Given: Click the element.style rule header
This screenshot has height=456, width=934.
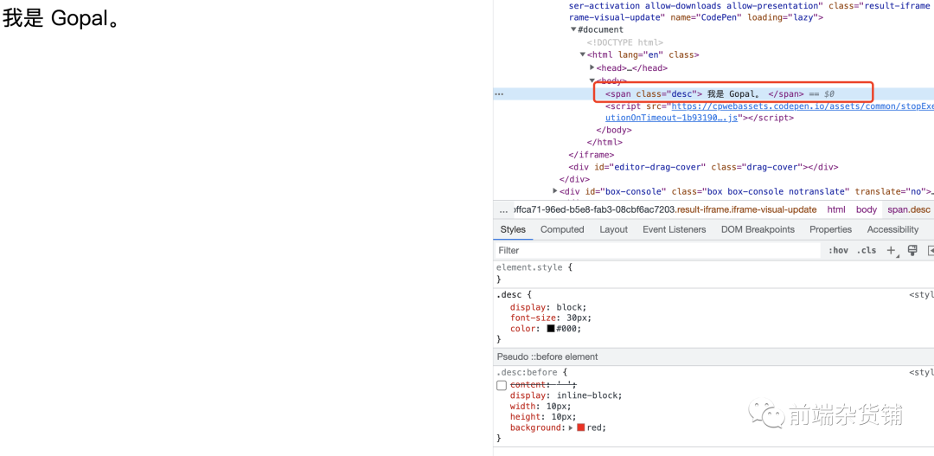Looking at the screenshot, I should click(534, 267).
